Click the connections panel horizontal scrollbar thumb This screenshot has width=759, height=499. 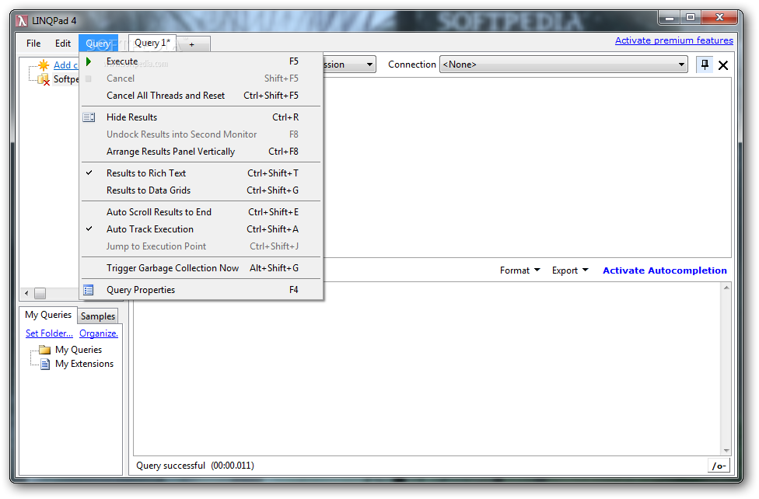click(40, 293)
